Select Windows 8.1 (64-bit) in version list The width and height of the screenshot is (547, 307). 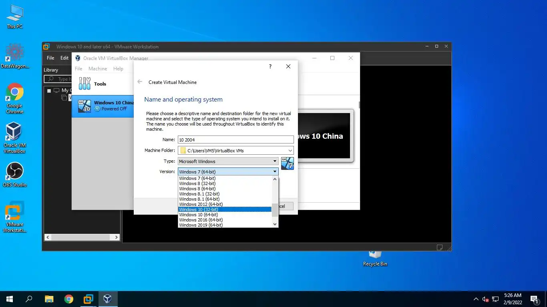click(225, 199)
